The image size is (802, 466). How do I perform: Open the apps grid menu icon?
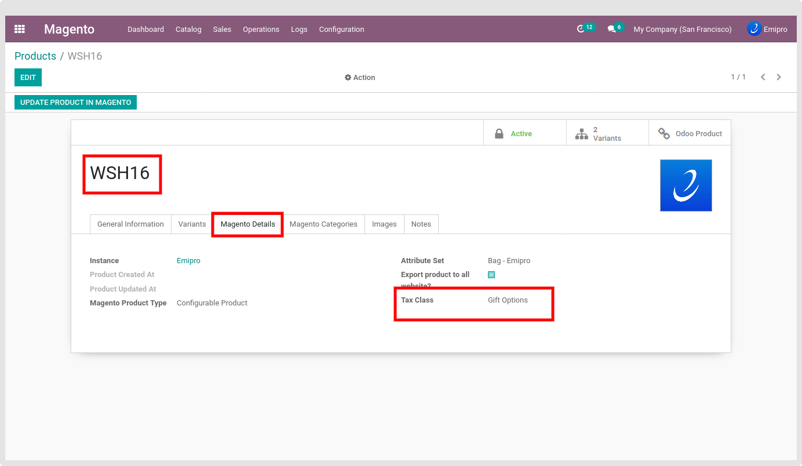tap(20, 29)
